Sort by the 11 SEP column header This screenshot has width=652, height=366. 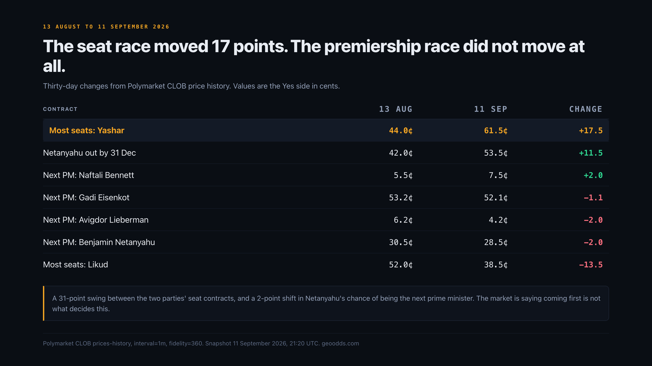point(491,109)
